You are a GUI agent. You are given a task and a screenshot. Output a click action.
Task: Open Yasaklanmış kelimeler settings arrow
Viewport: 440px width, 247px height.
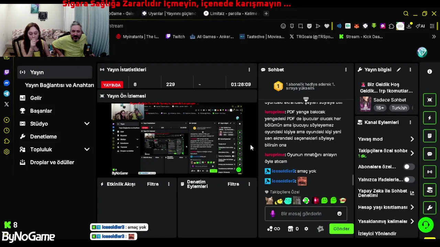click(x=412, y=222)
